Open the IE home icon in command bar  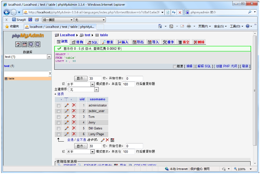[160, 26]
